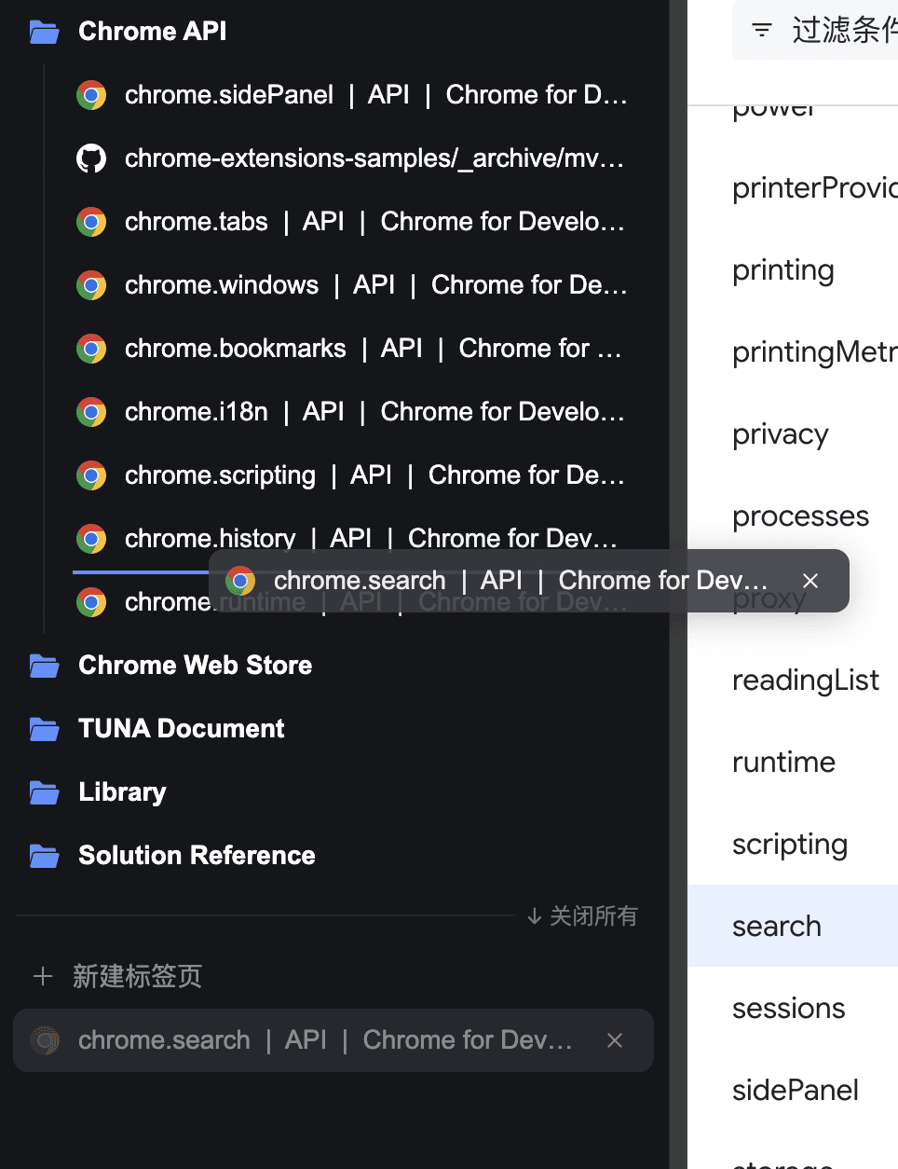898x1169 pixels.
Task: Click the Chrome Web Store folder icon
Action: click(x=44, y=667)
